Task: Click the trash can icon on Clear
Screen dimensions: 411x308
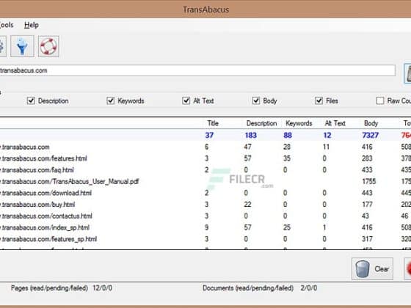Action: coord(363,268)
